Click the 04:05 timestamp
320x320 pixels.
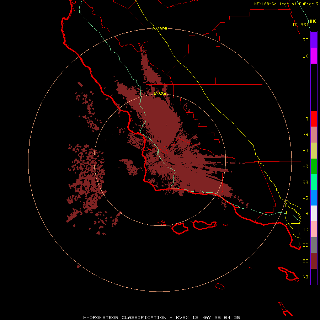coord(232,318)
